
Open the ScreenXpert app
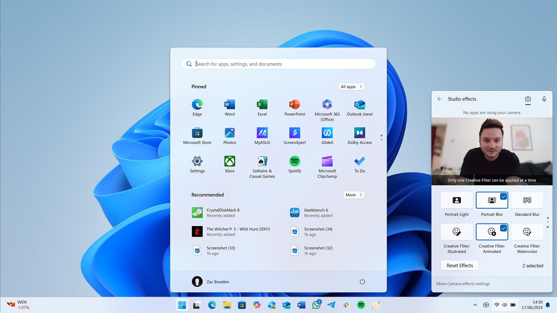[294, 136]
